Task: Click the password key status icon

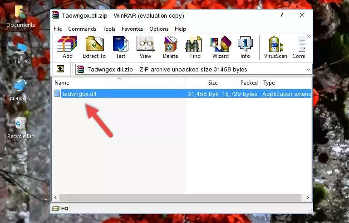Action: (64, 208)
